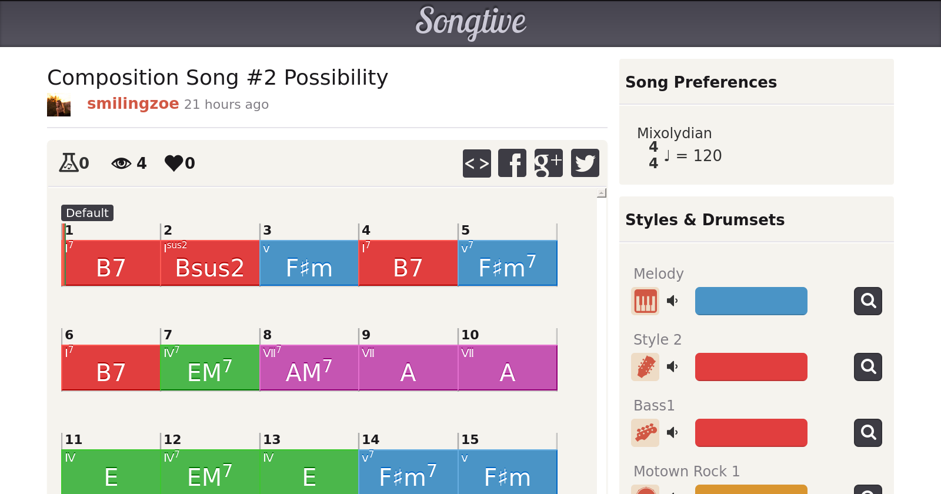
Task: Click the blue Melody color bar
Action: (x=751, y=301)
